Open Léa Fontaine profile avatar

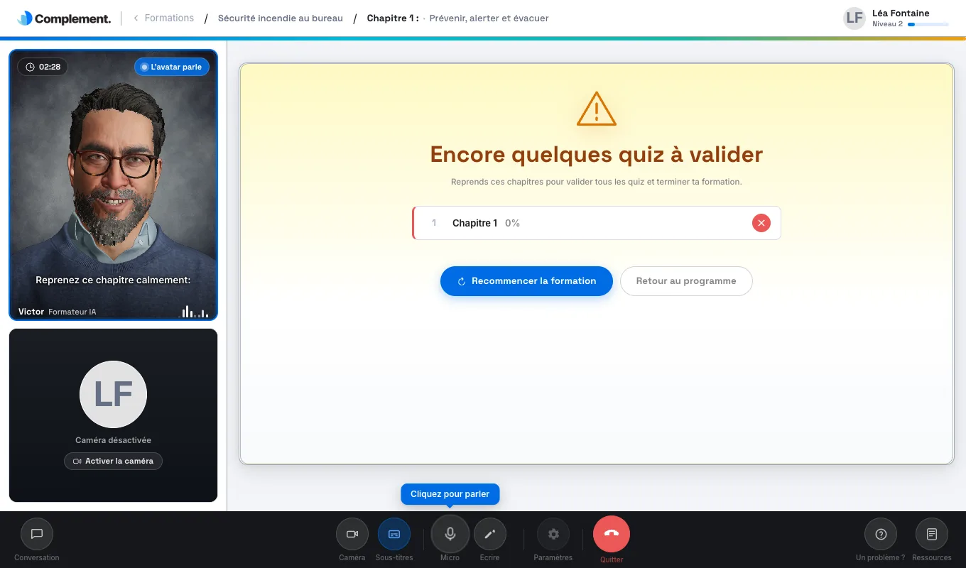coord(854,18)
